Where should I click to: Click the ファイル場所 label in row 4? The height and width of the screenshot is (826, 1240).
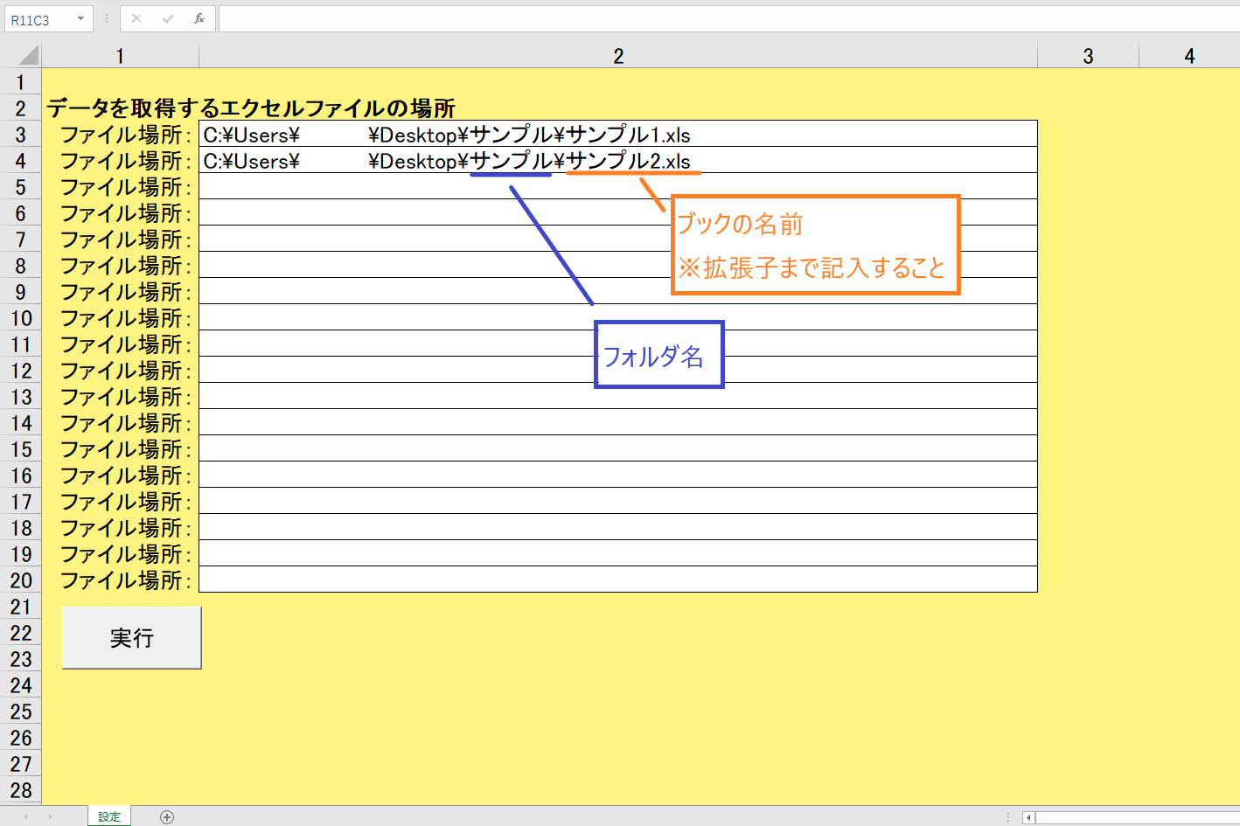[125, 161]
